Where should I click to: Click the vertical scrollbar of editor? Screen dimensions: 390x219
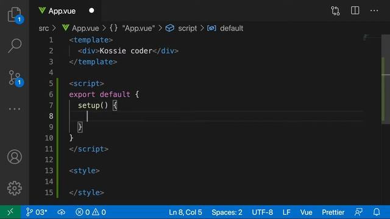pos(386,78)
